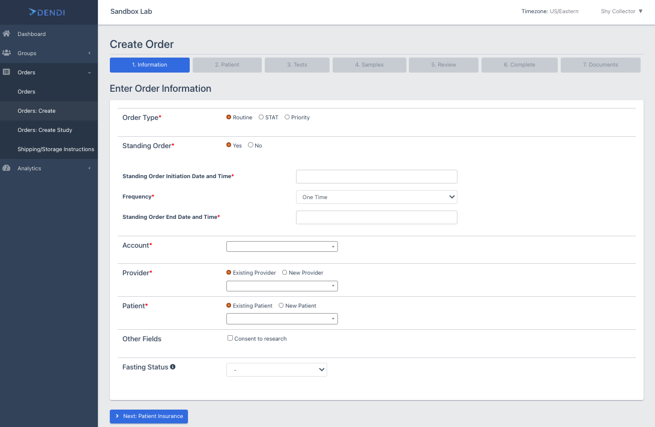
Task: Go to the 1. Information step
Action: click(x=149, y=65)
